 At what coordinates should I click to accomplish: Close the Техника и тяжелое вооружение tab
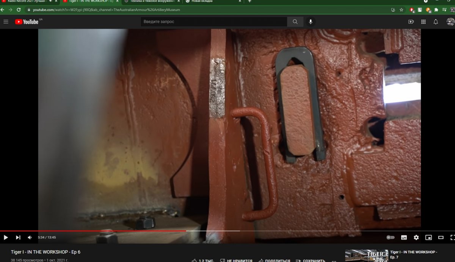(179, 1)
